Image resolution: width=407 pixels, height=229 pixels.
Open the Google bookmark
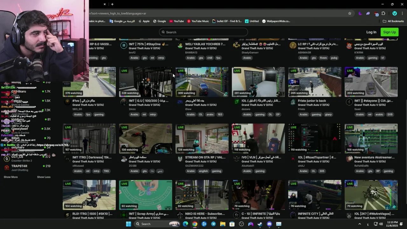pyautogui.click(x=159, y=21)
